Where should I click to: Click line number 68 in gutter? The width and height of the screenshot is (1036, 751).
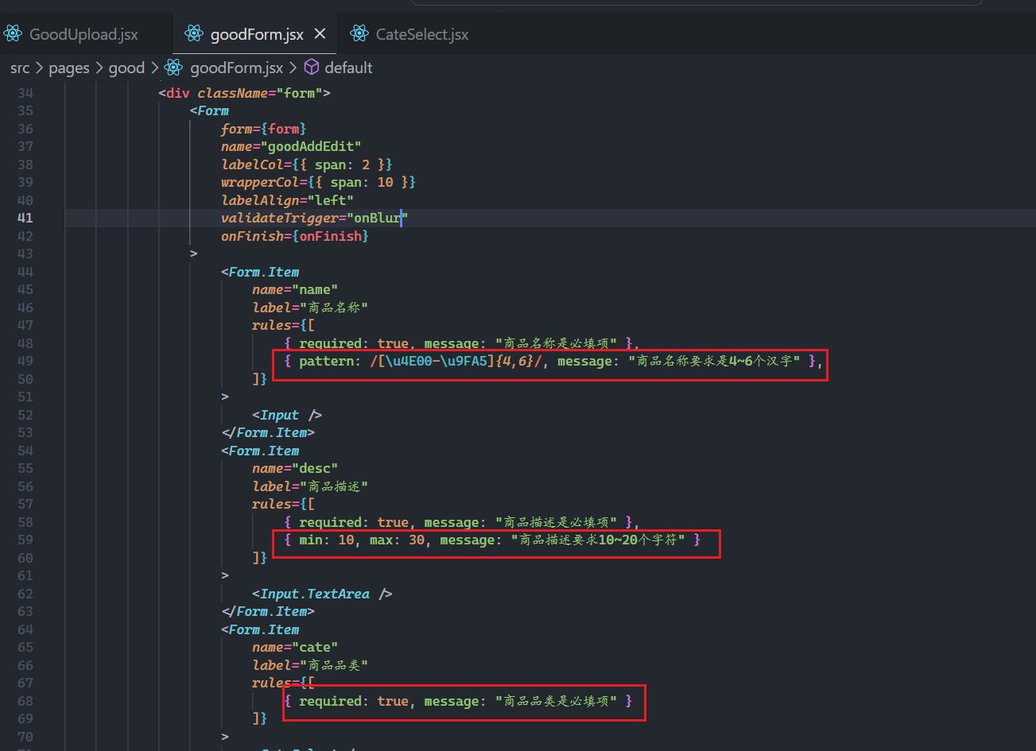(x=25, y=701)
